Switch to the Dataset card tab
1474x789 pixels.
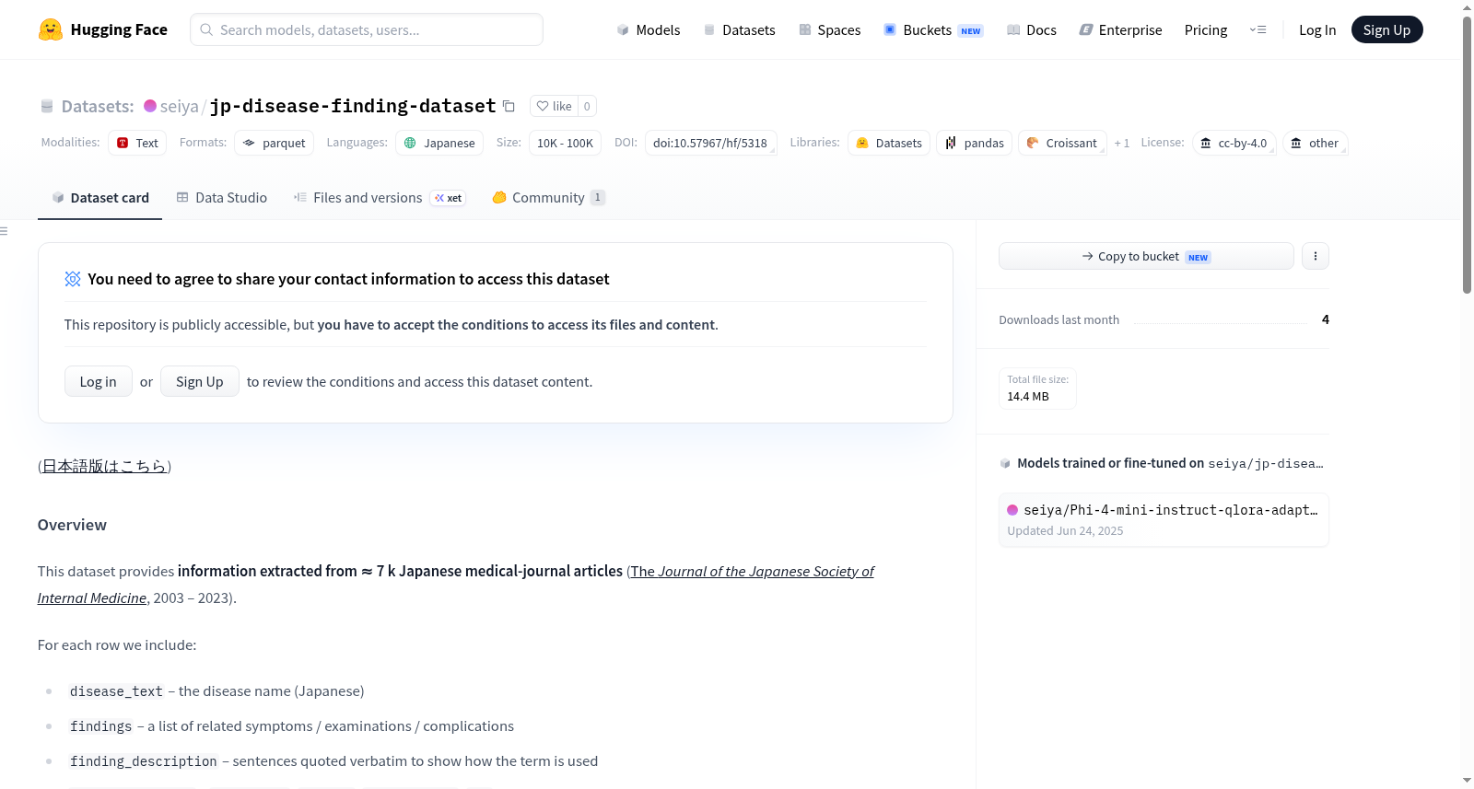pos(100,198)
